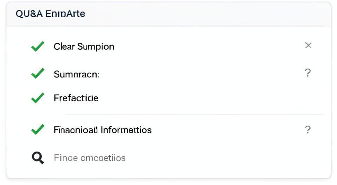Dismiss Clear Sumpion with the X icon
This screenshot has height=185, width=337.
tap(308, 45)
